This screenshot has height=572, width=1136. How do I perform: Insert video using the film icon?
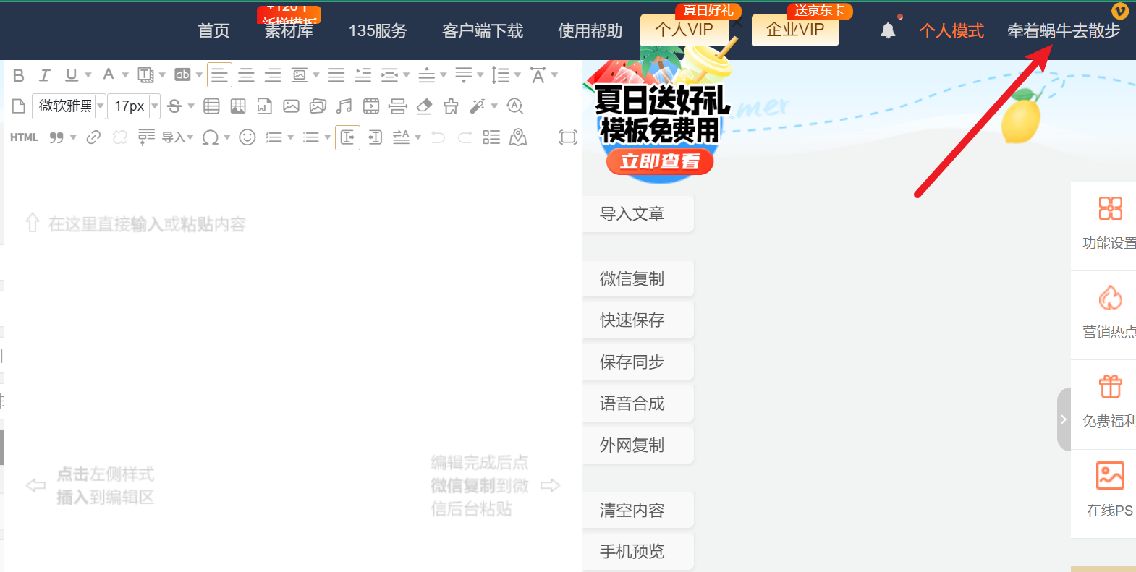371,106
